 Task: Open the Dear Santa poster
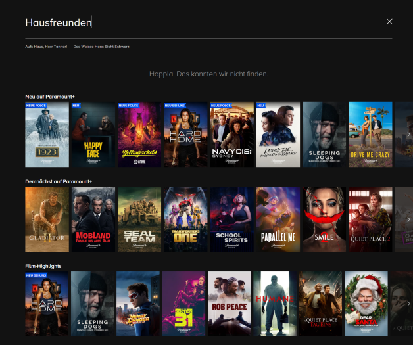point(366,304)
